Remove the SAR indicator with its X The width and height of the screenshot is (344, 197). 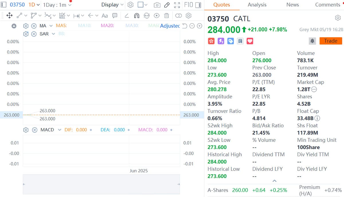tap(34, 34)
